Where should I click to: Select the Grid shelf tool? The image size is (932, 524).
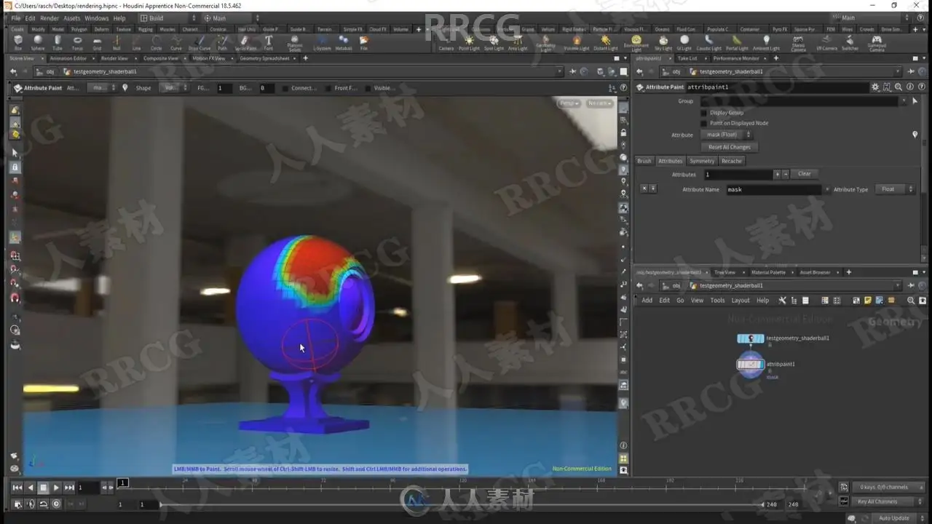click(97, 43)
